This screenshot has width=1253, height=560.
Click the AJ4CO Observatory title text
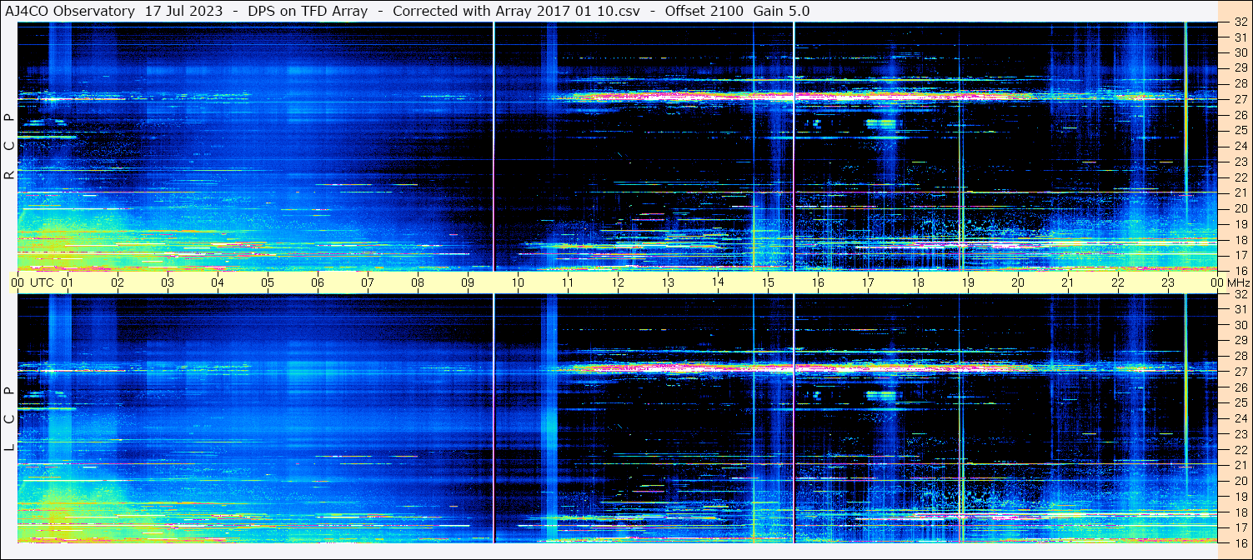pos(70,11)
